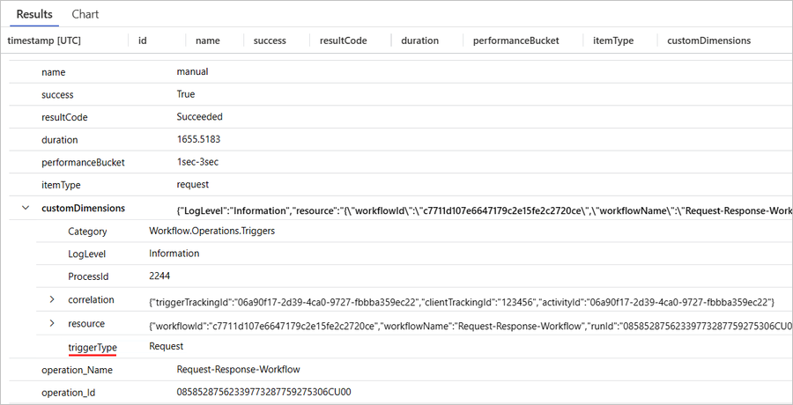The image size is (793, 405).
Task: Click the resultCode column header
Action: (343, 40)
